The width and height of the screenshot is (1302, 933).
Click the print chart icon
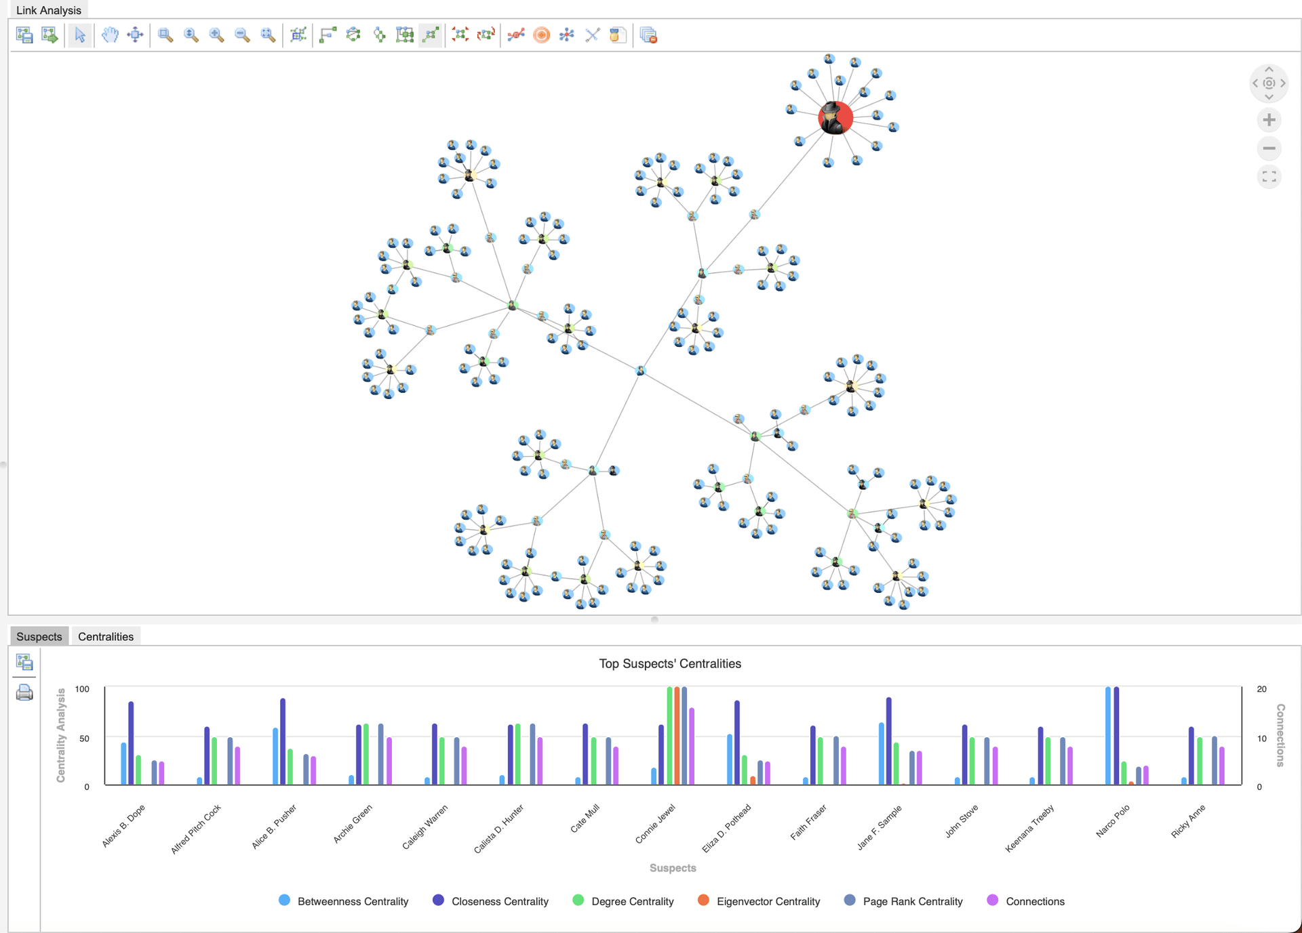pyautogui.click(x=24, y=692)
